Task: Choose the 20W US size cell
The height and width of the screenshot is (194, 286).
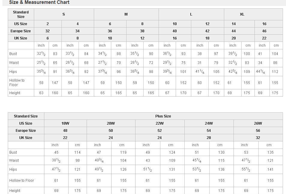Action: [111, 123]
